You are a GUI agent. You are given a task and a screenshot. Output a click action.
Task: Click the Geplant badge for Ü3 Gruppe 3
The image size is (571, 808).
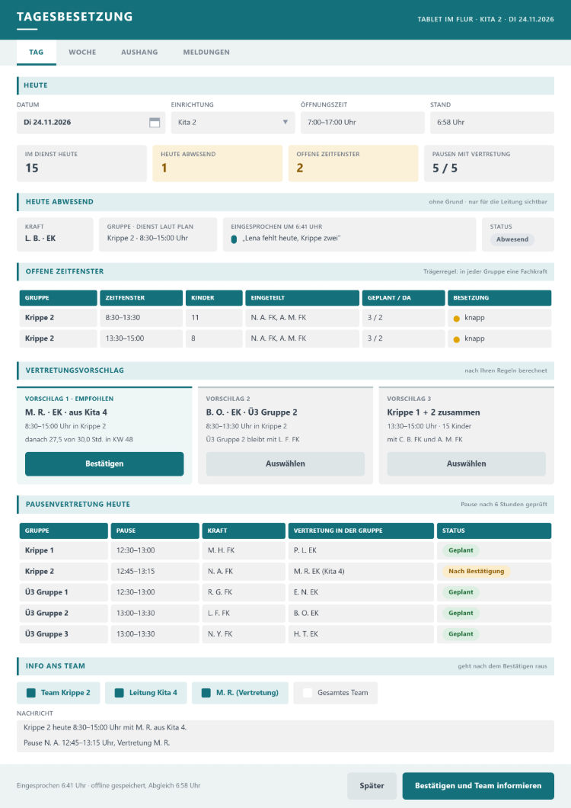point(461,634)
